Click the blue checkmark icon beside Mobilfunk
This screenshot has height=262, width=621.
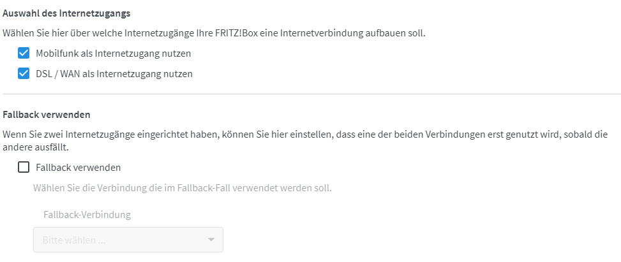pyautogui.click(x=24, y=54)
